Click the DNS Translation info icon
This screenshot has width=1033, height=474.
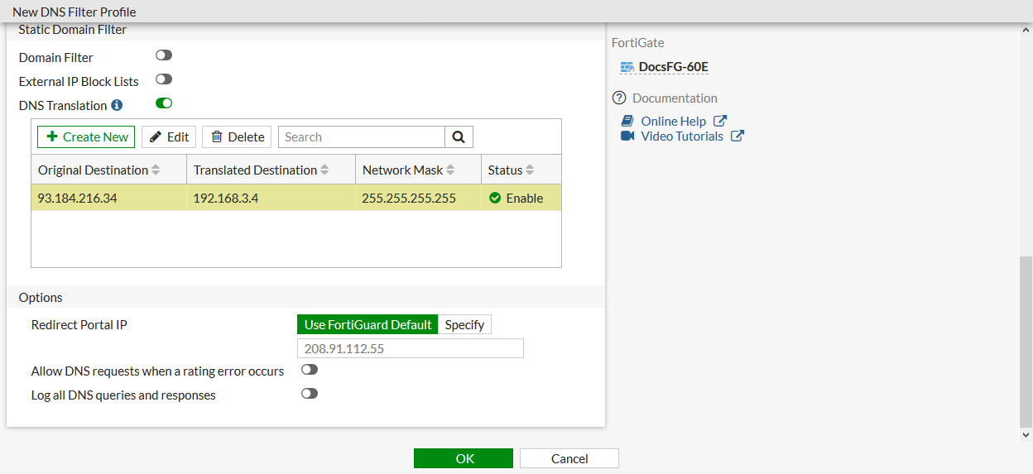(117, 106)
